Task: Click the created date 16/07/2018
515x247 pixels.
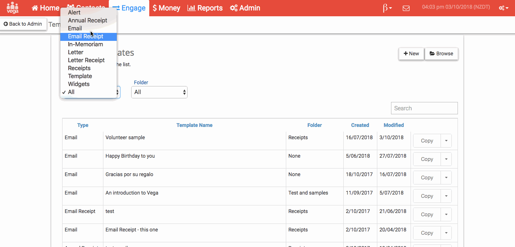Action: pyautogui.click(x=359, y=137)
